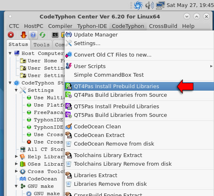
Task: Click the volume speaker tray icon
Action: [x=149, y=5]
